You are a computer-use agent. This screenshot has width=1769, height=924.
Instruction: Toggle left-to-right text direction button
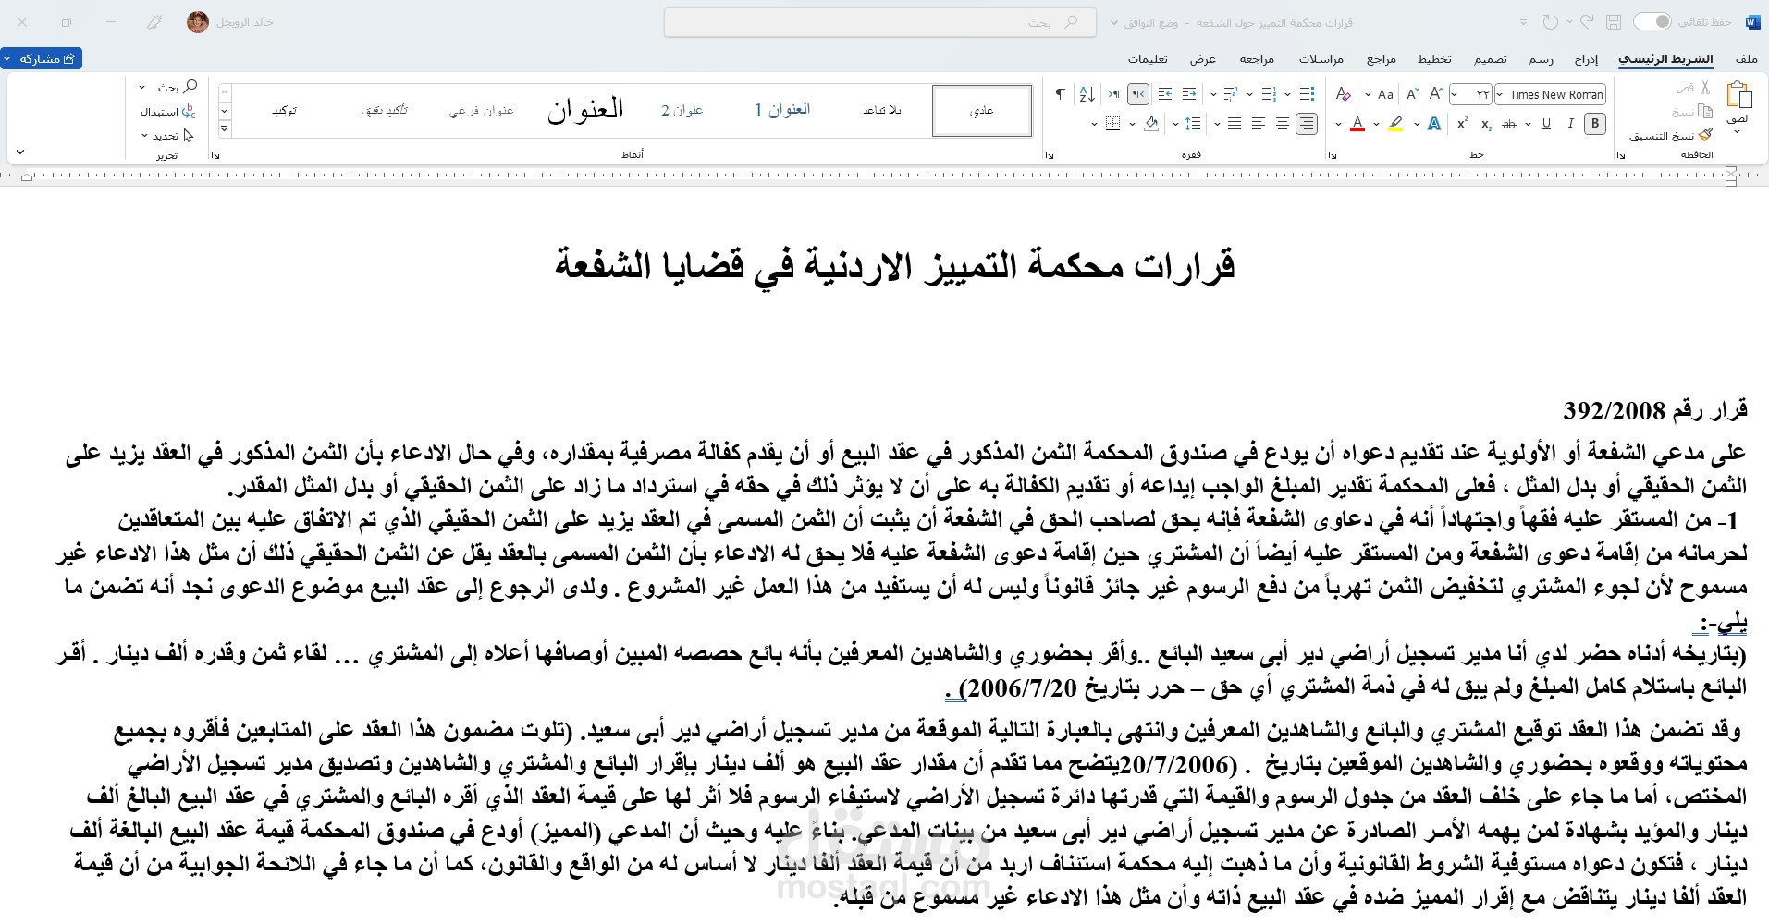click(x=1114, y=94)
